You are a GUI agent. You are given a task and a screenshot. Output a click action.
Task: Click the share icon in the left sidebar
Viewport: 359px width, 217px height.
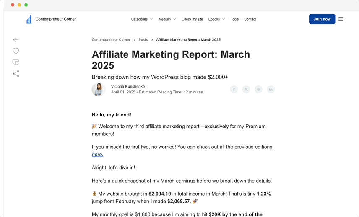tap(16, 74)
